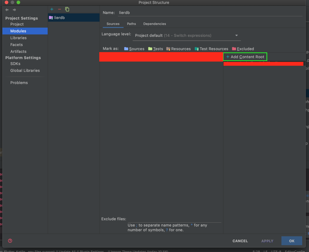Click the forward navigation arrow
Viewport: 309px width, 252px height.
point(14,10)
